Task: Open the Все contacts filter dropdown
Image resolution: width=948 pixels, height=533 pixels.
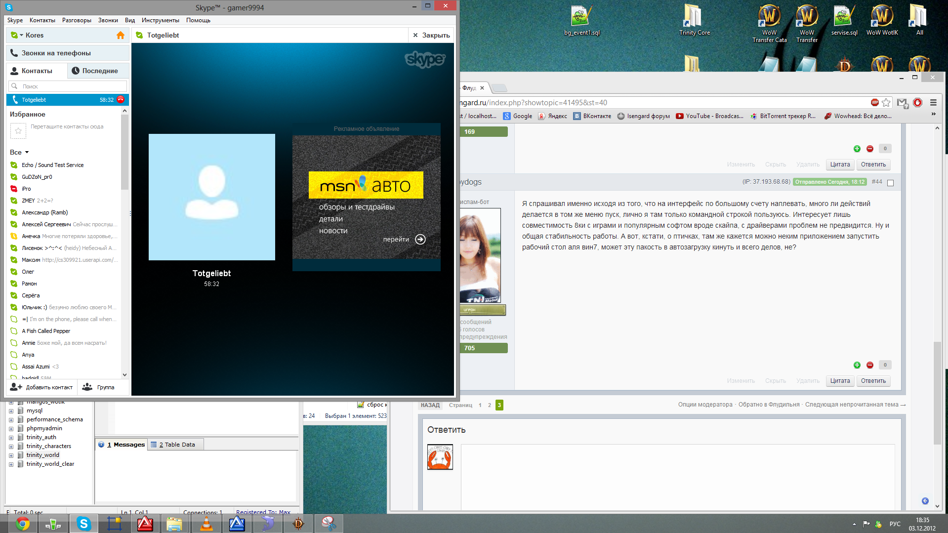Action: click(x=20, y=152)
